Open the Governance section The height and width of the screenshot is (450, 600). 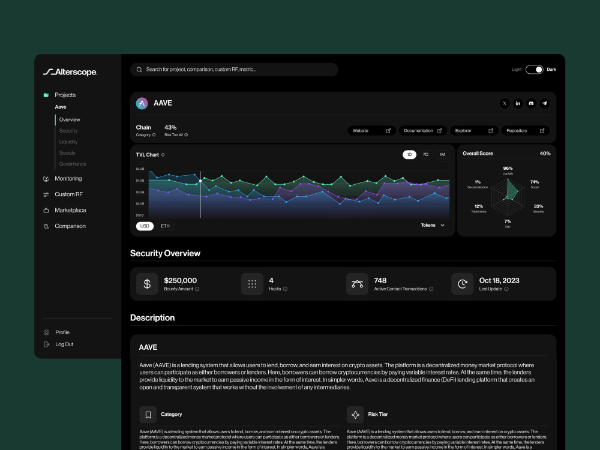click(73, 164)
